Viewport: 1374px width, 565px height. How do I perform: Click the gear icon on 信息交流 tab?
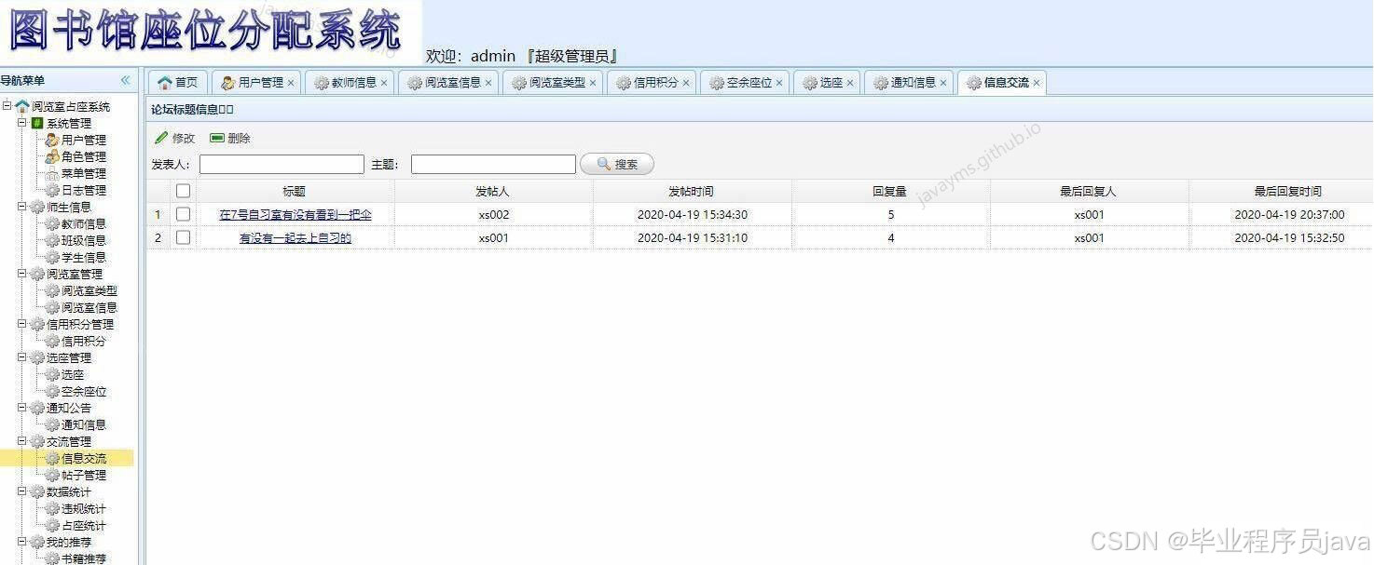pyautogui.click(x=974, y=83)
